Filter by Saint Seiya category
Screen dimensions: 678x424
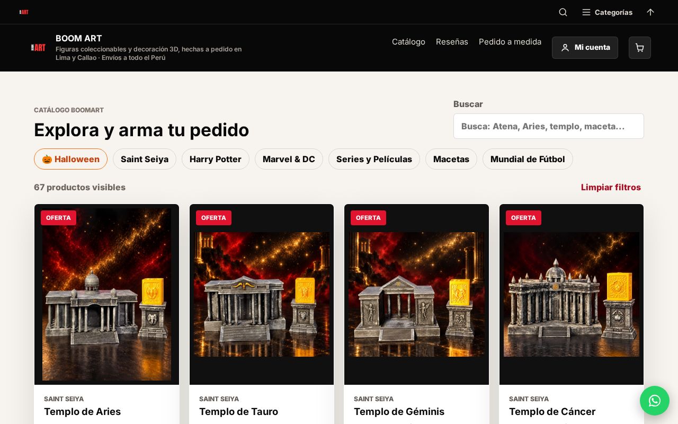(145, 159)
